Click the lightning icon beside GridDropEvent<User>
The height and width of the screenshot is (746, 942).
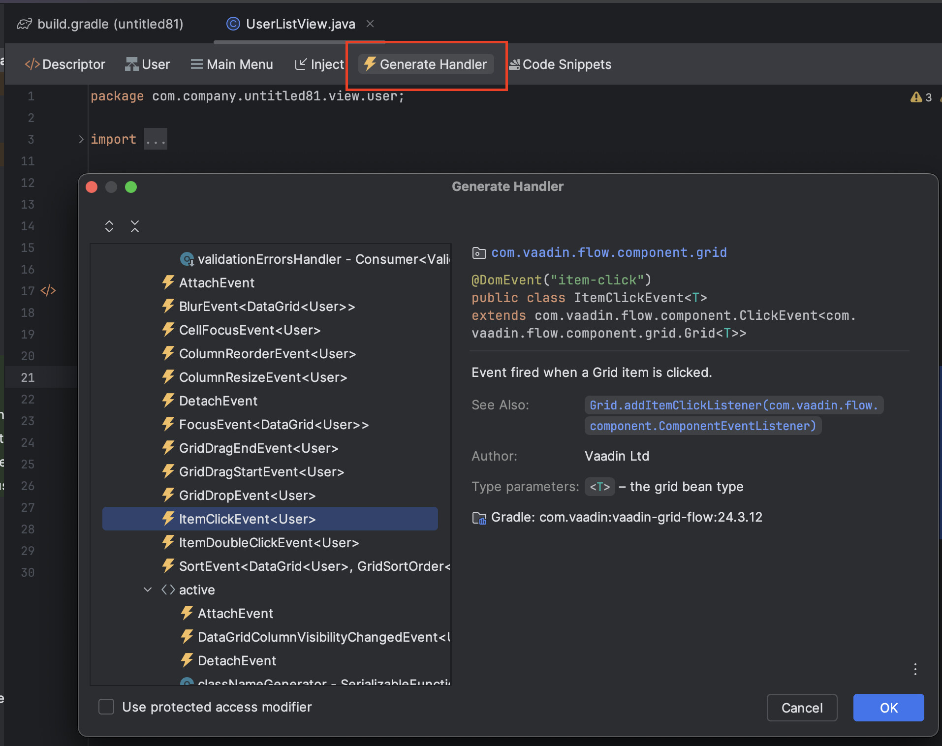[168, 495]
